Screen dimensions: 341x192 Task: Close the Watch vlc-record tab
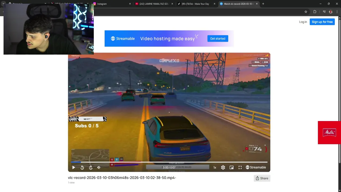pyautogui.click(x=257, y=4)
